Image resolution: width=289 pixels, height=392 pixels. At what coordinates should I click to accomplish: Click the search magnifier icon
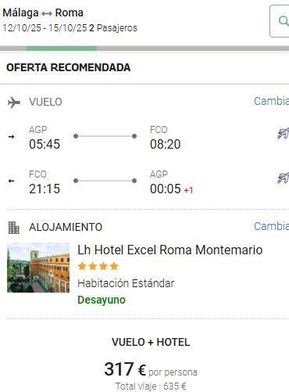(284, 21)
